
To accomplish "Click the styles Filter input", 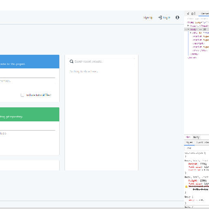I will pyautogui.click(x=197, y=148).
